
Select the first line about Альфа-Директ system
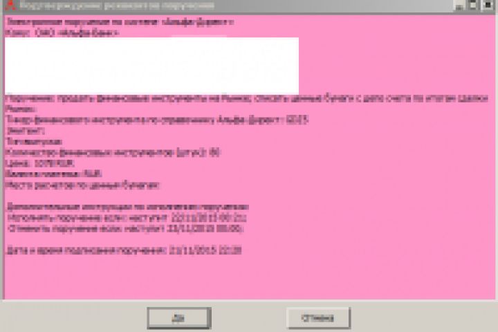click(120, 22)
